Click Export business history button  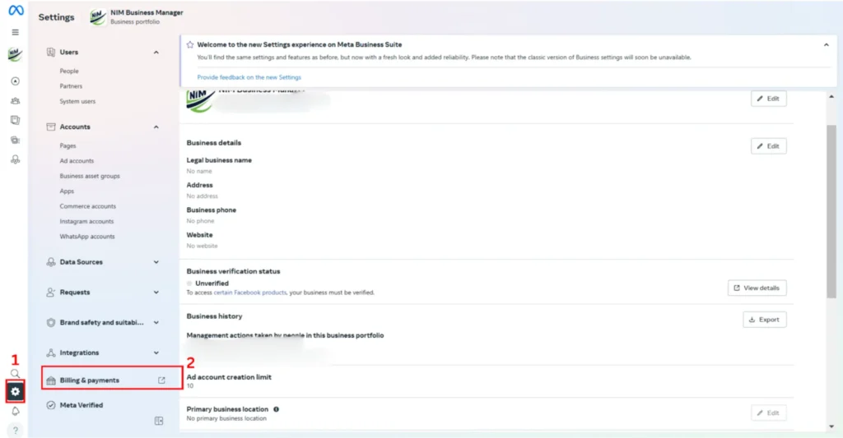point(765,320)
